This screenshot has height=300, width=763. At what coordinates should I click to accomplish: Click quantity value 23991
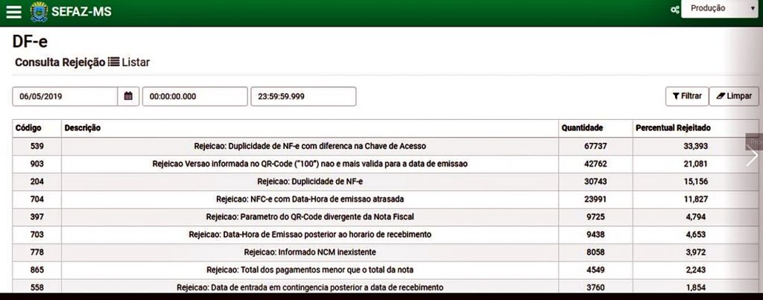coord(595,199)
